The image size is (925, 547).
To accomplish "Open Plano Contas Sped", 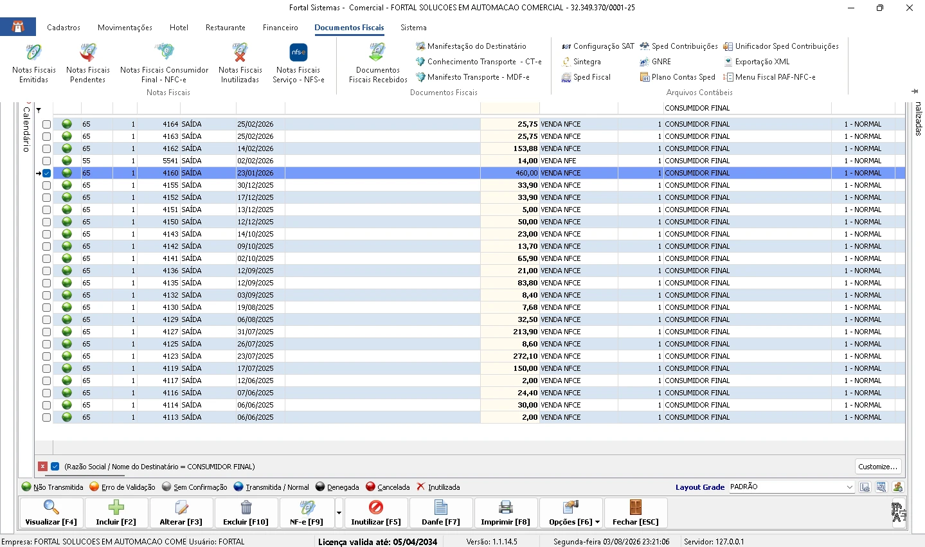I will (x=678, y=77).
